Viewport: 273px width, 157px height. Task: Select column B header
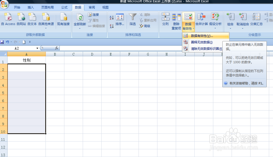click(55, 54)
